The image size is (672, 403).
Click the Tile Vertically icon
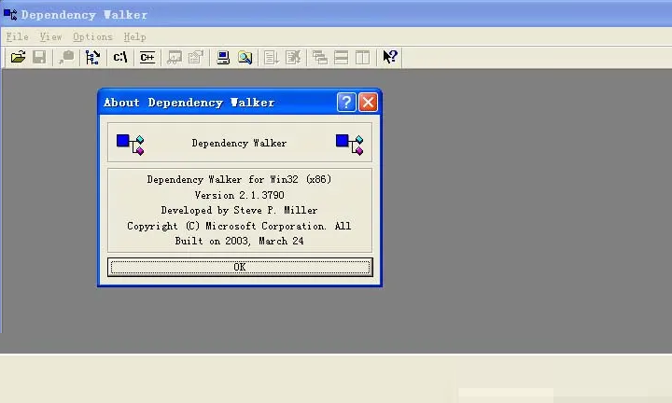tap(362, 57)
